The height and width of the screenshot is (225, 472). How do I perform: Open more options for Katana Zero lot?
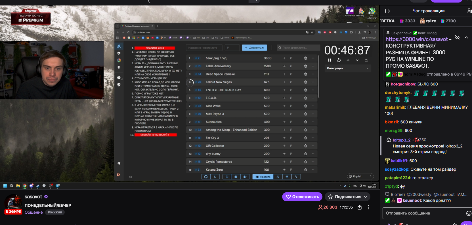(313, 170)
